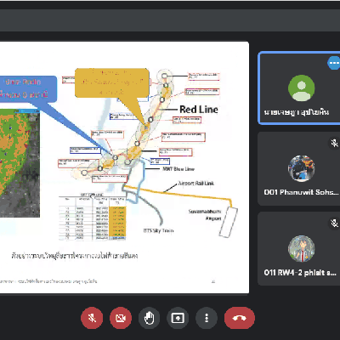The image size is (340, 340).
Task: Open the blue options dots on top participant tile
Action: (334, 63)
